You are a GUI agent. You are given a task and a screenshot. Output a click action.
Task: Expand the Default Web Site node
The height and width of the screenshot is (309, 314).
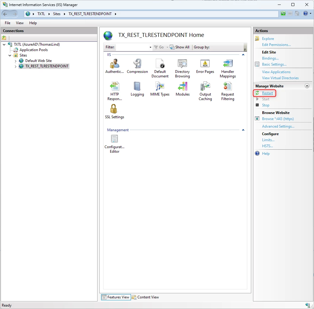point(15,61)
